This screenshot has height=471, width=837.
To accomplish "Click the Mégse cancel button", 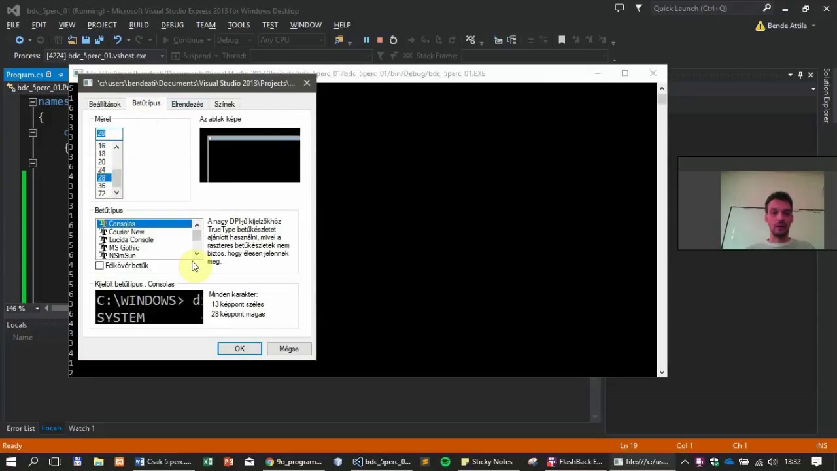I will pyautogui.click(x=289, y=349).
